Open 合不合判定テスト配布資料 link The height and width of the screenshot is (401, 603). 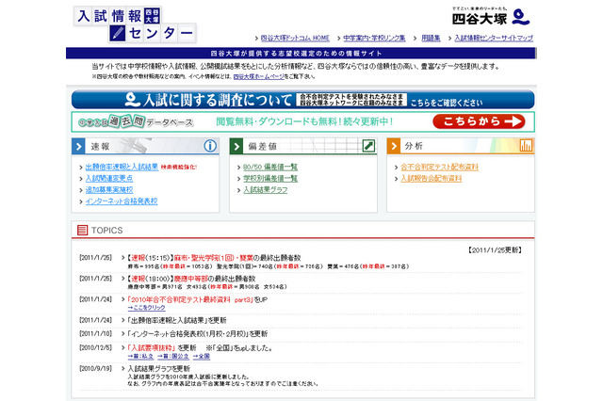(x=440, y=168)
